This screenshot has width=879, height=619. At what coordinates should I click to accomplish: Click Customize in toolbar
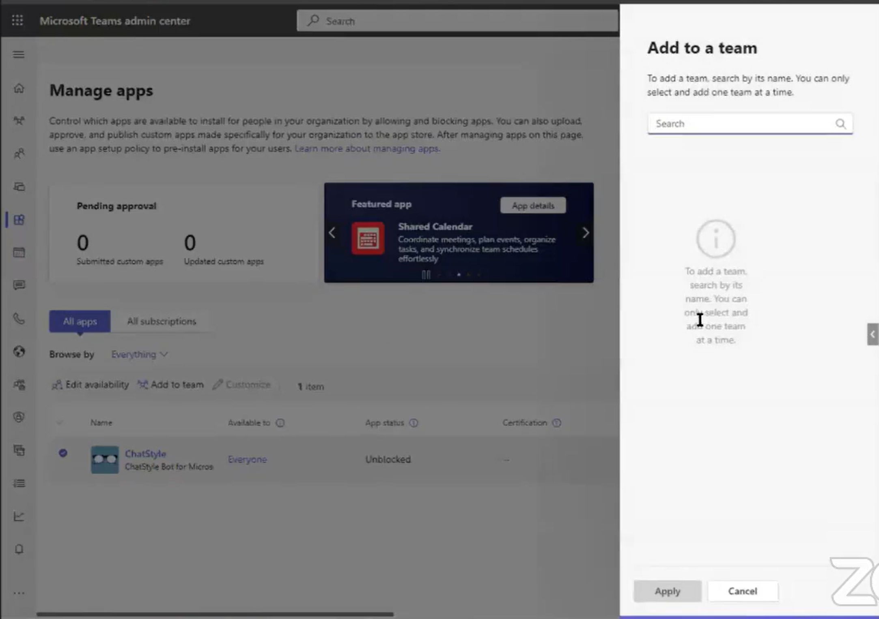(242, 385)
